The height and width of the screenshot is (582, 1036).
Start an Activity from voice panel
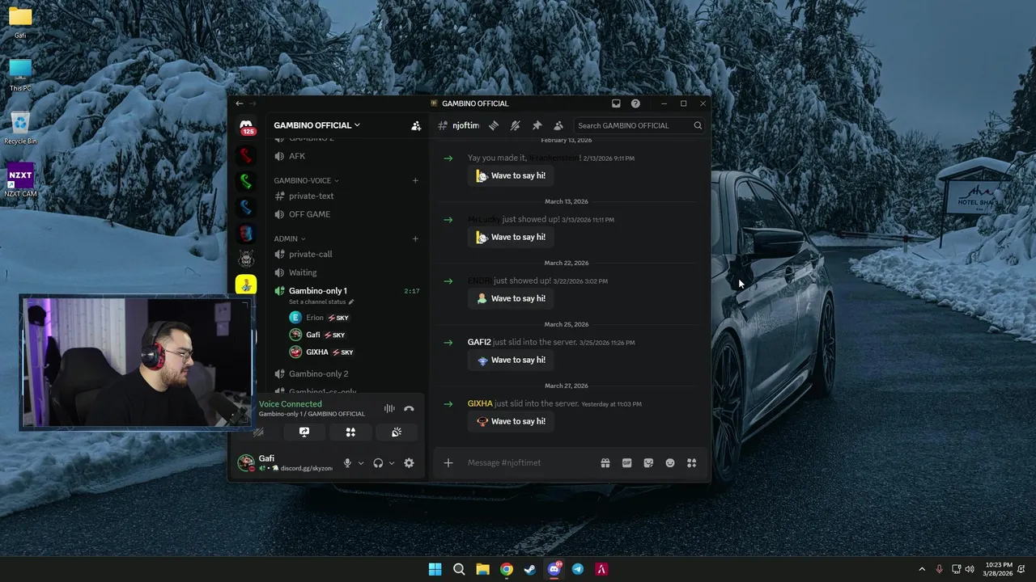pyautogui.click(x=350, y=432)
